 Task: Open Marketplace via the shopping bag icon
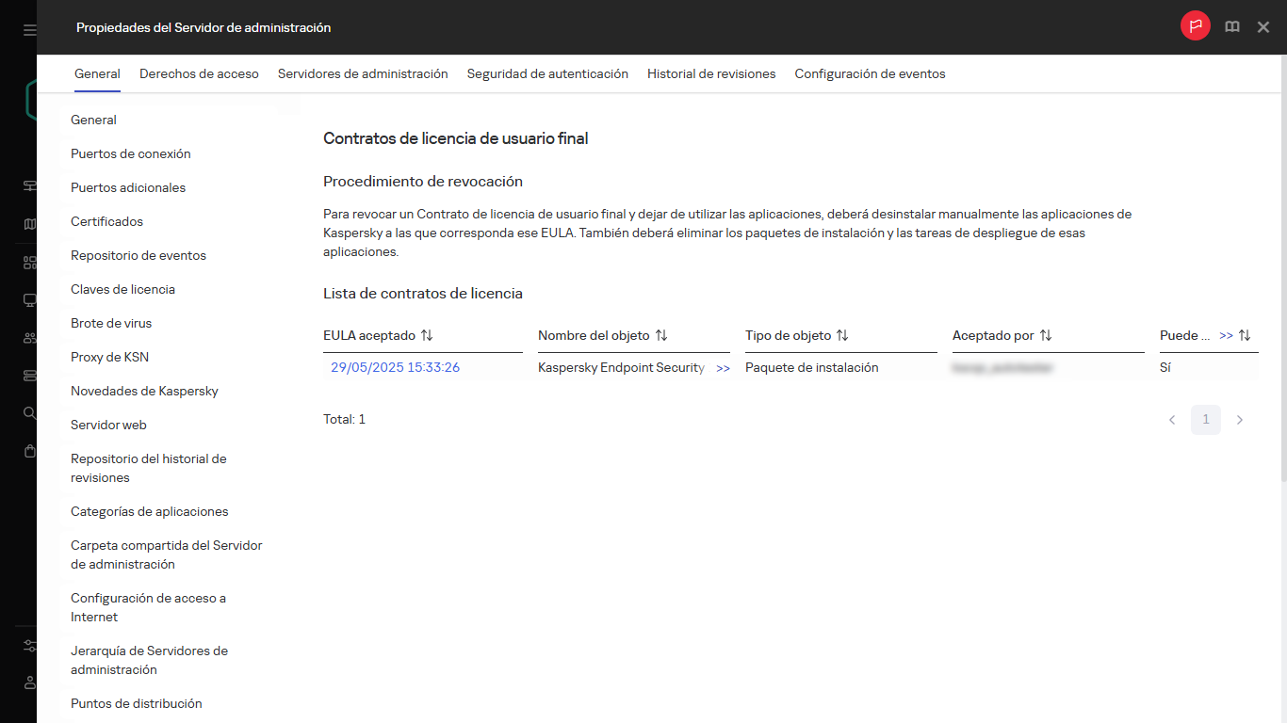pyautogui.click(x=28, y=451)
